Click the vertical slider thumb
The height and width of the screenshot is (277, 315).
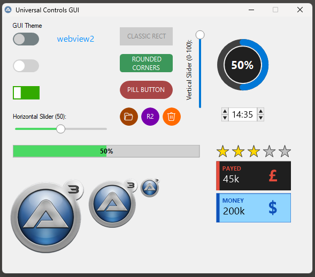point(200,35)
